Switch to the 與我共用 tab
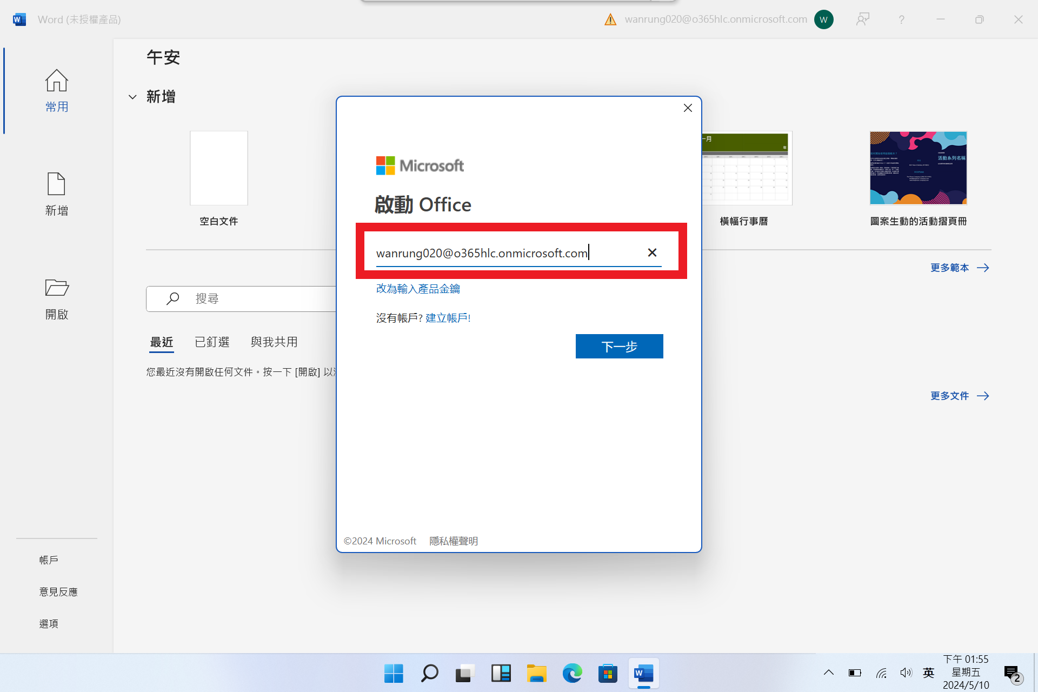Viewport: 1038px width, 692px height. pyautogui.click(x=274, y=342)
